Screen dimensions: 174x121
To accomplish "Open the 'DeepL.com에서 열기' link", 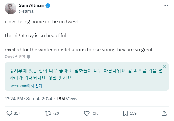I will (26, 86).
